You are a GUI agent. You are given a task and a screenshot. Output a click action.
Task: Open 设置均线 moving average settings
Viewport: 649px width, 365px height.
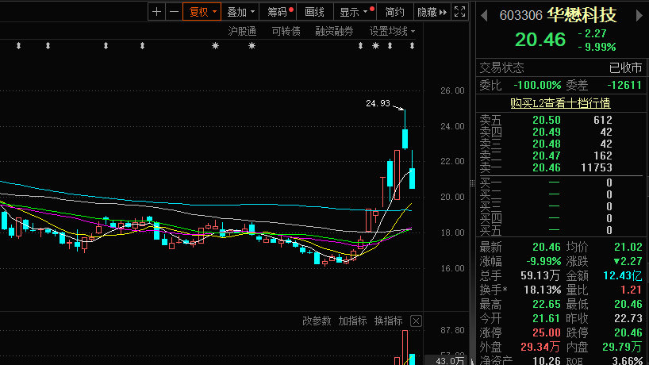(x=392, y=31)
